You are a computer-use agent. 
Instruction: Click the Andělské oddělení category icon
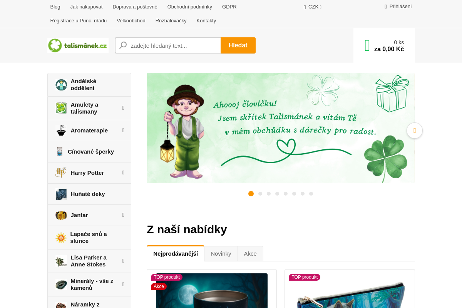(x=61, y=85)
